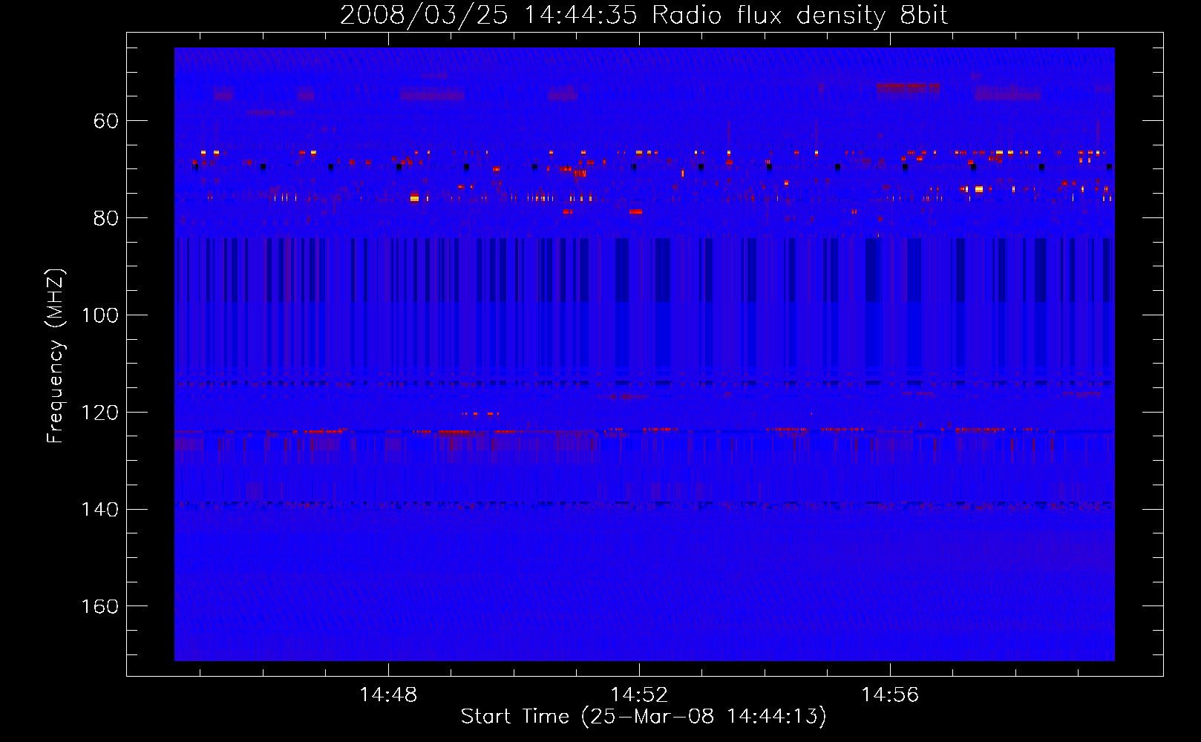This screenshot has width=1201, height=742.
Task: Click the 100 frequency tick label
Action: [x=100, y=315]
